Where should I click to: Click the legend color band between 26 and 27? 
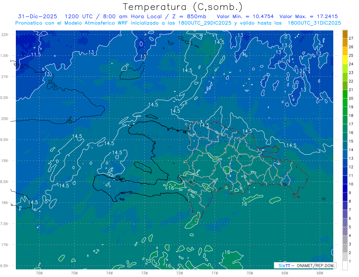point(345,43)
